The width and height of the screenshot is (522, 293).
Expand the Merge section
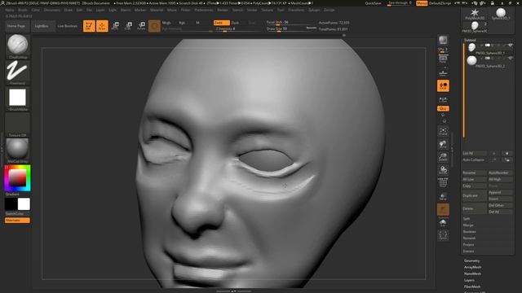tap(467, 225)
